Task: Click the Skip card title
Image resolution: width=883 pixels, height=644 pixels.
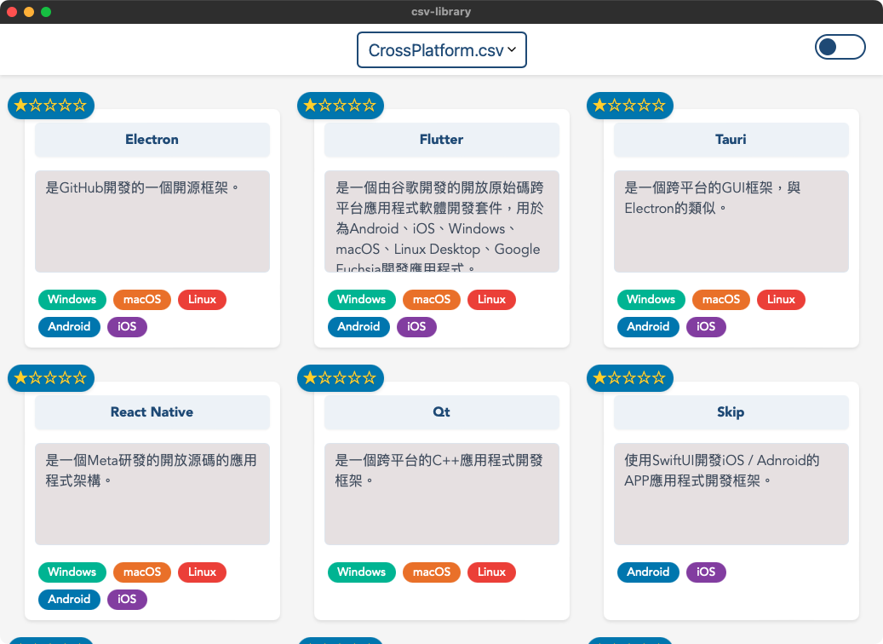Action: pyautogui.click(x=731, y=412)
